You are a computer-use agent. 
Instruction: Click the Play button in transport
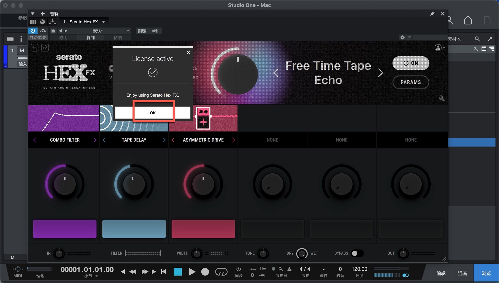coord(192,272)
